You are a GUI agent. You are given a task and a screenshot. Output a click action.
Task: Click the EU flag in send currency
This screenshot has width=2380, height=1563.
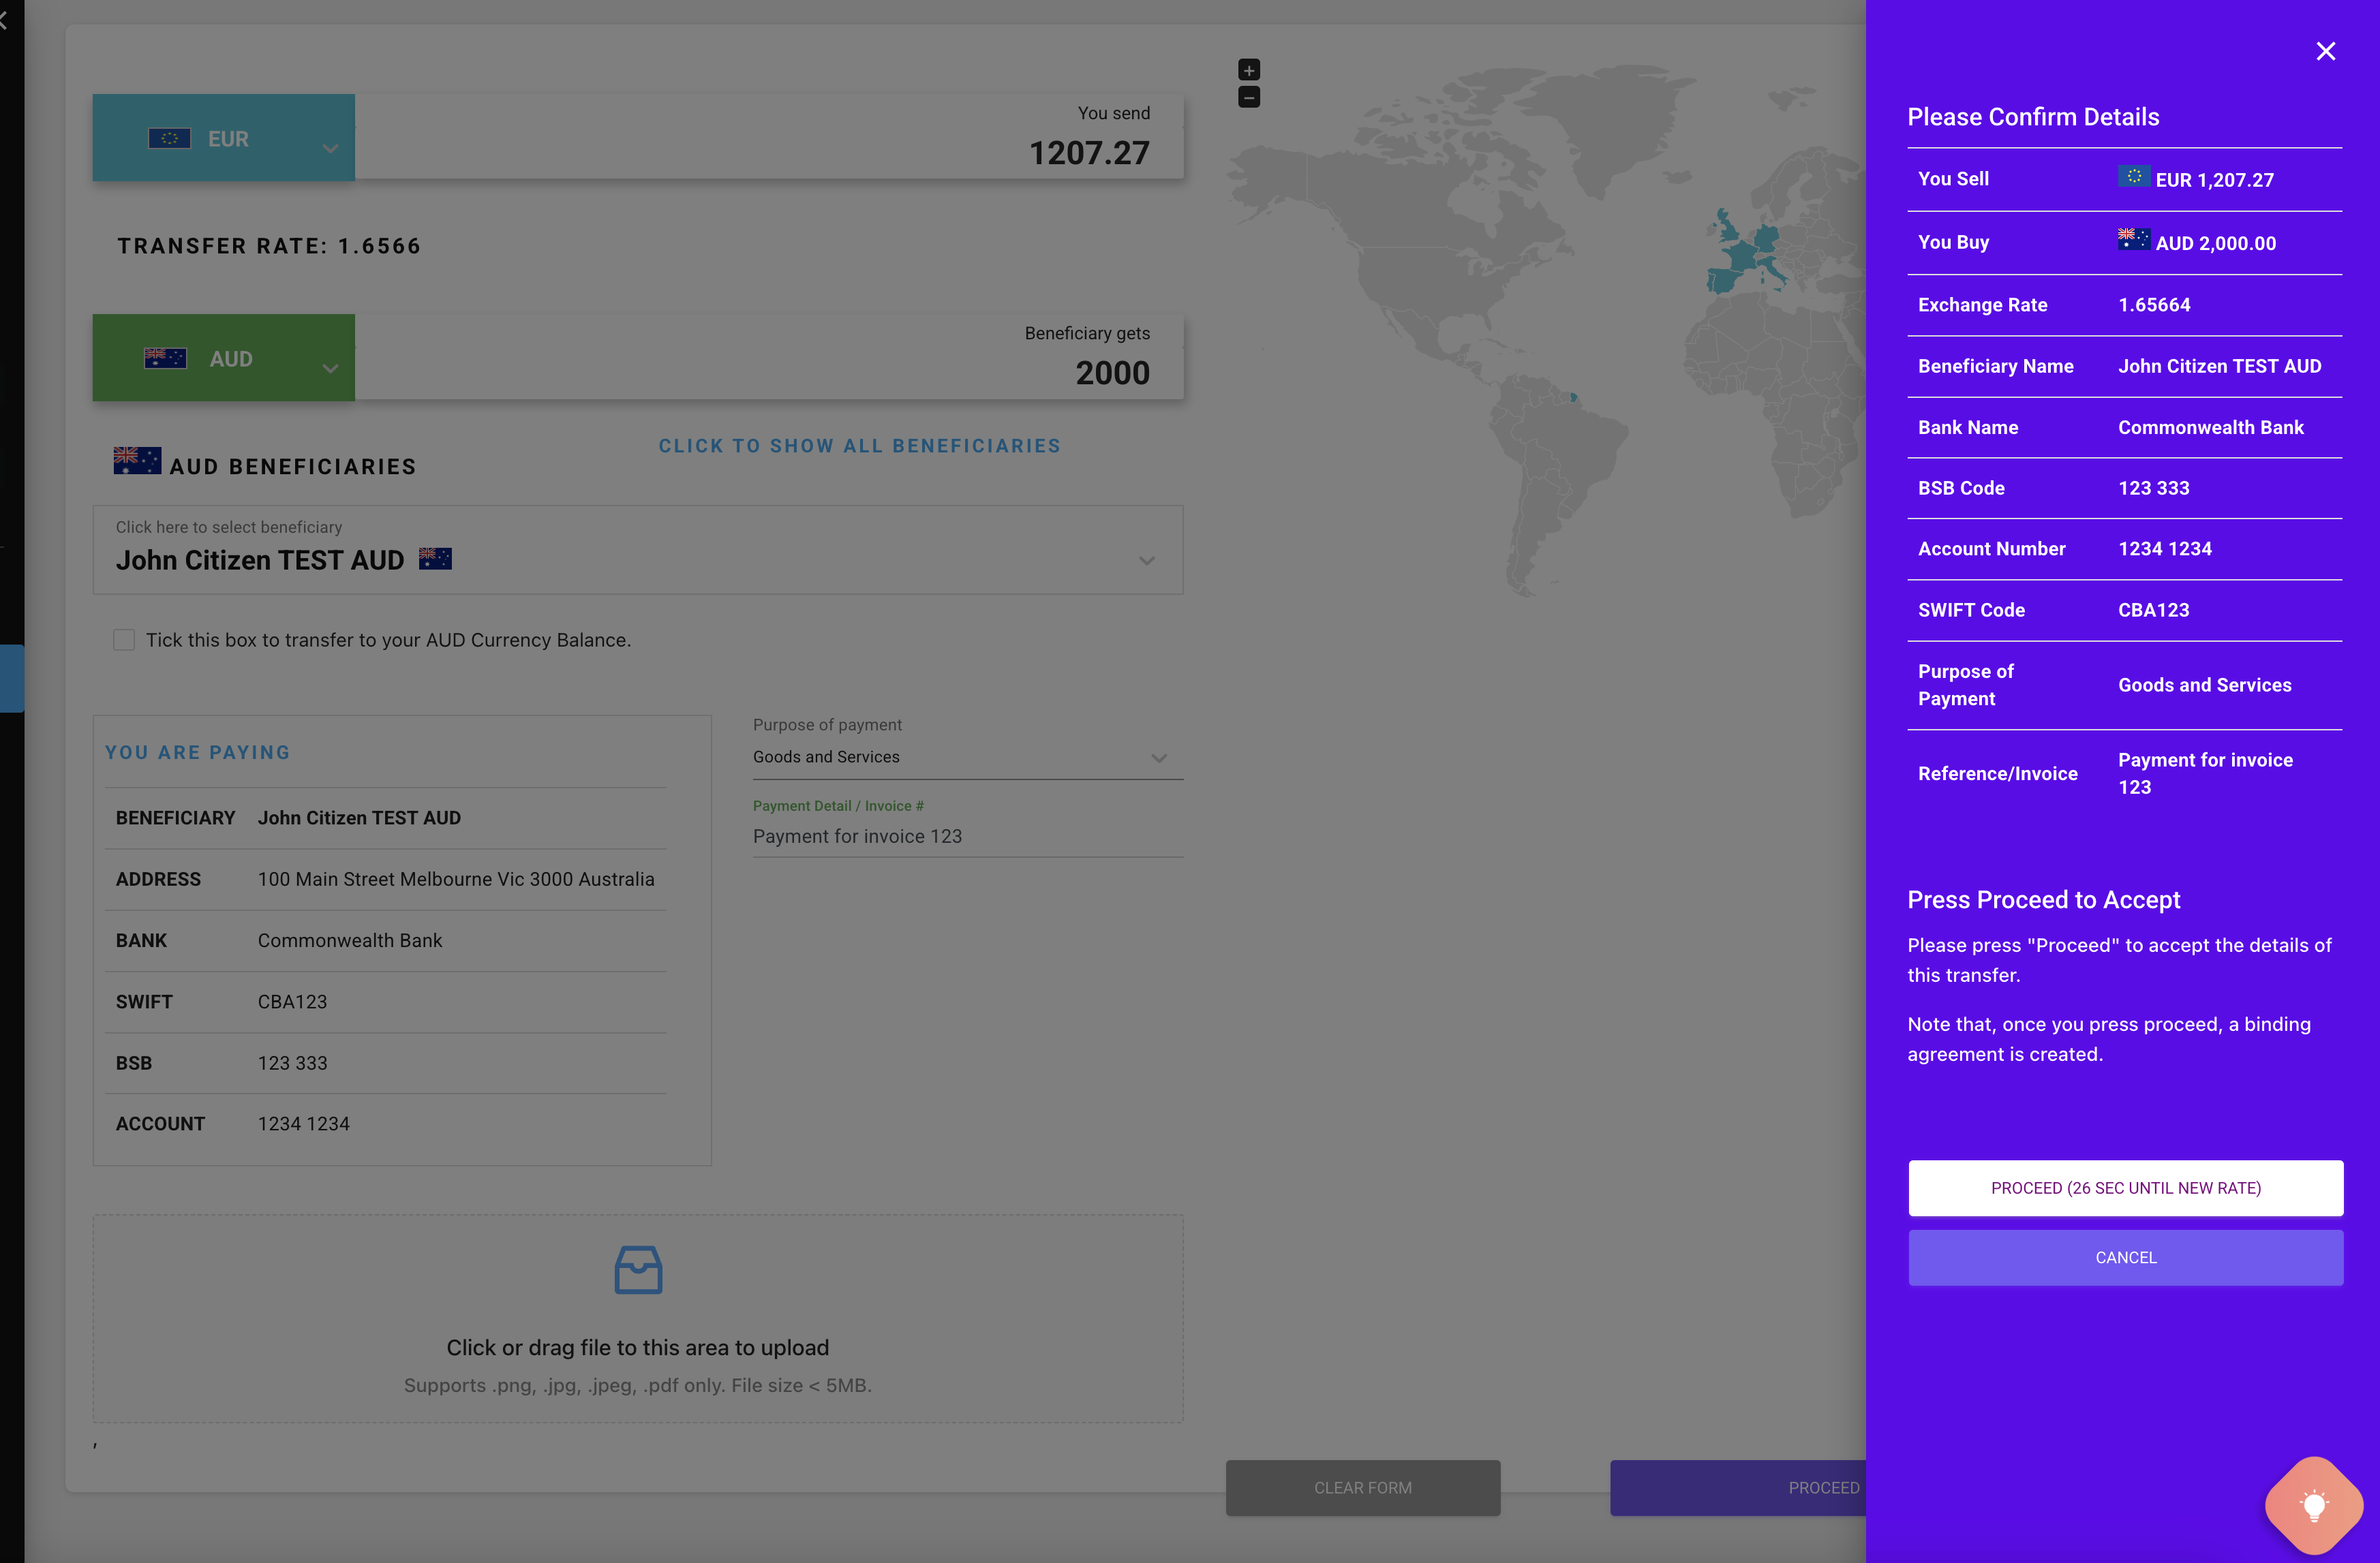[x=169, y=139]
